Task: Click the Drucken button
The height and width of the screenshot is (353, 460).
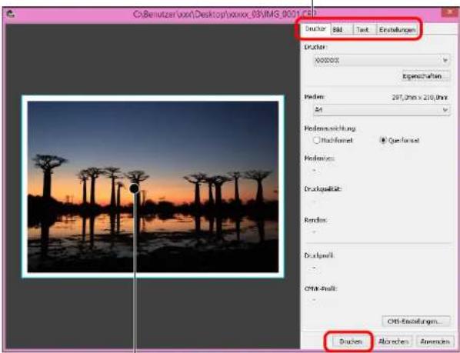Action: [351, 341]
